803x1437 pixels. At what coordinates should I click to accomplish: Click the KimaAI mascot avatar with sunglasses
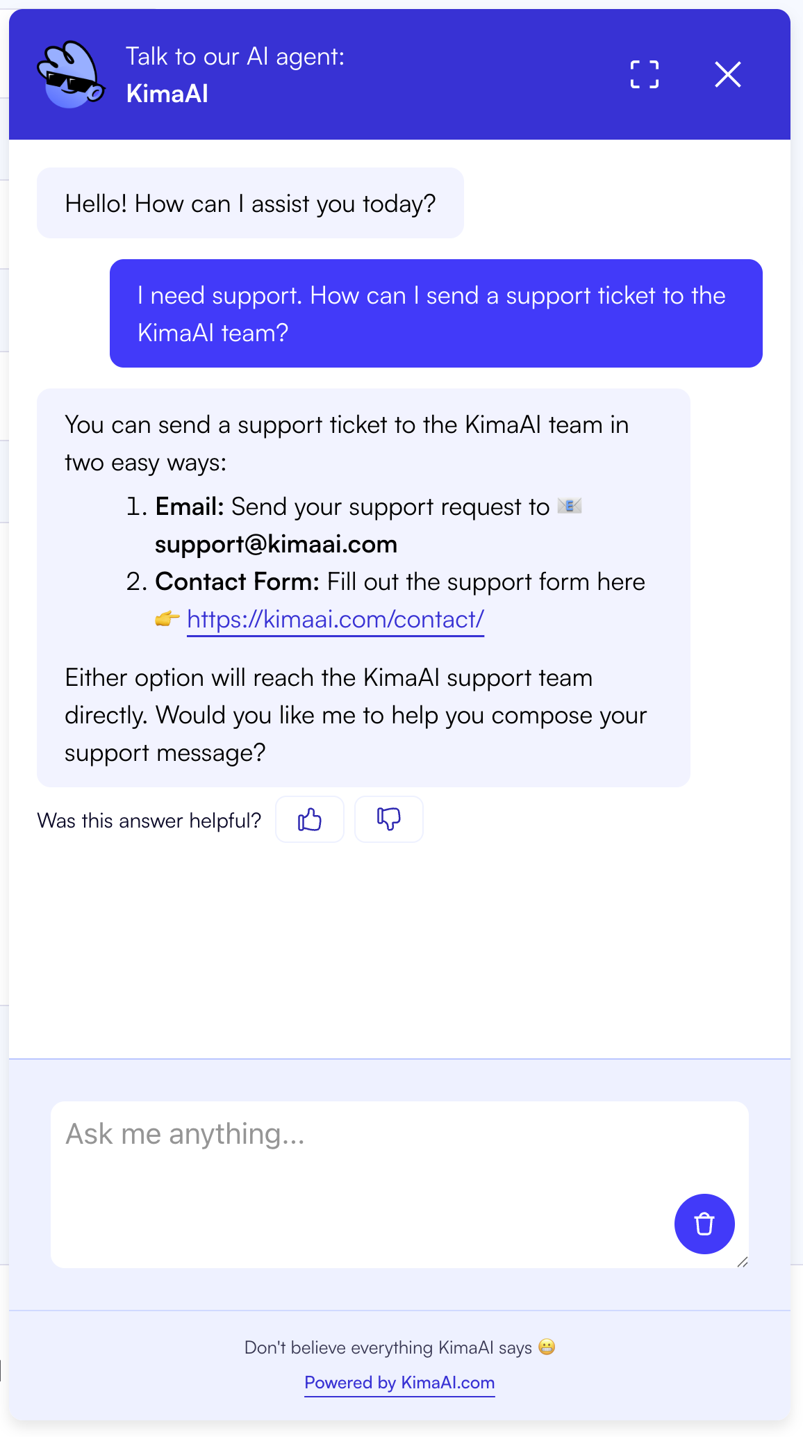coord(71,74)
